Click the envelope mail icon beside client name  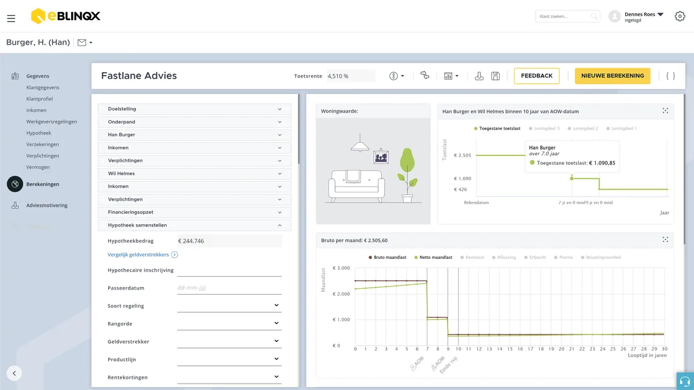pos(82,42)
